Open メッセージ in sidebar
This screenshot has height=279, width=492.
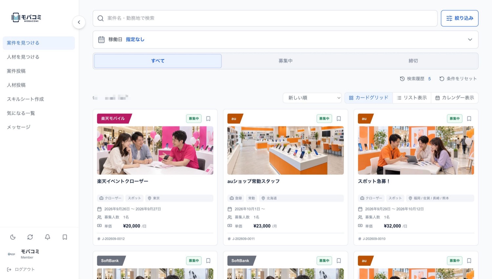39,127
